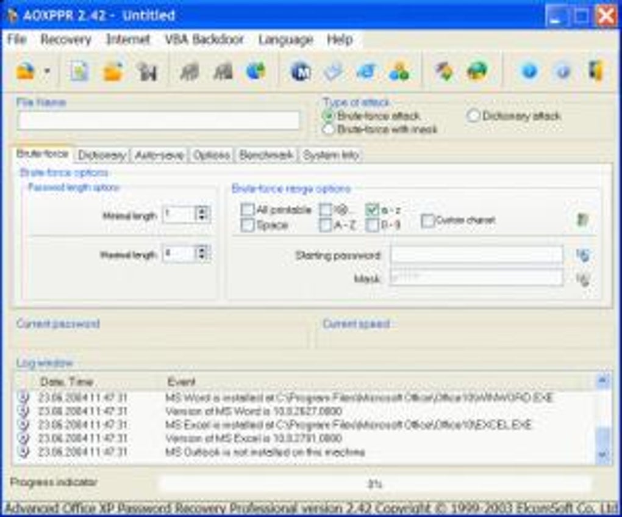Click the Maximal length value field
The height and width of the screenshot is (517, 622).
click(180, 253)
